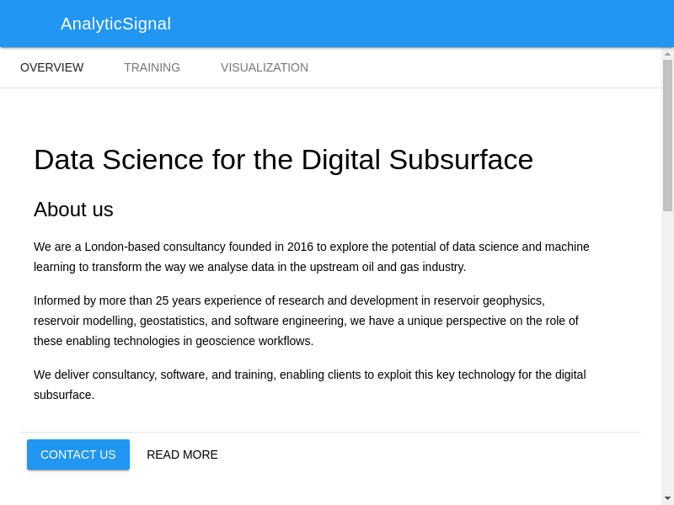The image size is (674, 505).
Task: Select the Visualization tab
Action: tap(265, 67)
